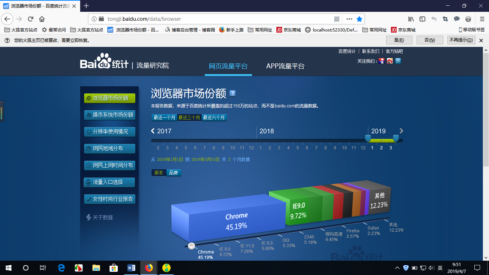Click the Weibo follow icon

point(390,61)
